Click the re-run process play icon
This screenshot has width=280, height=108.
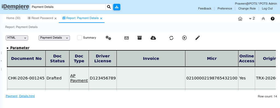185,38
